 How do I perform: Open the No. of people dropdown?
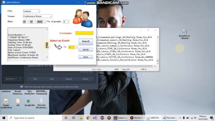point(66,22)
